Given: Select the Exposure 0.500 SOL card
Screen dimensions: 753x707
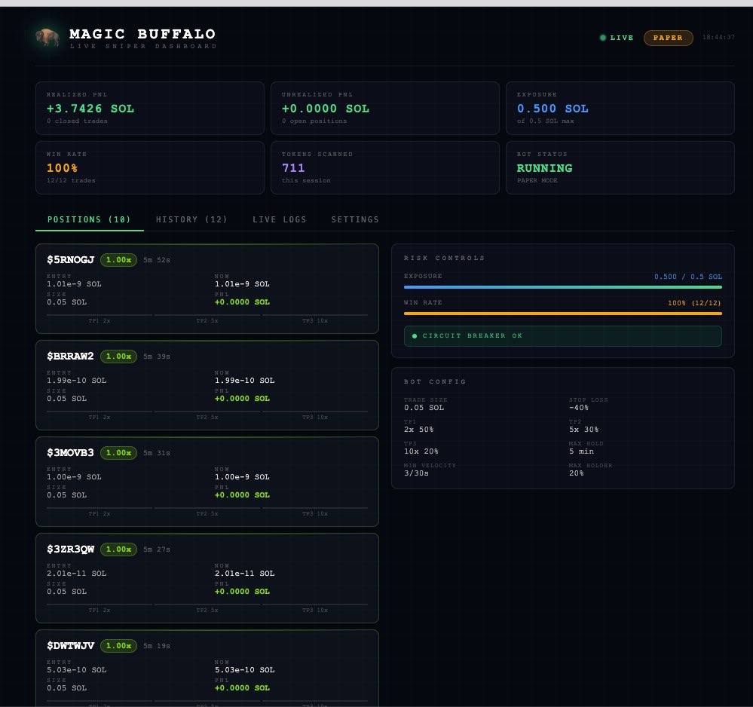Looking at the screenshot, I should point(620,108).
